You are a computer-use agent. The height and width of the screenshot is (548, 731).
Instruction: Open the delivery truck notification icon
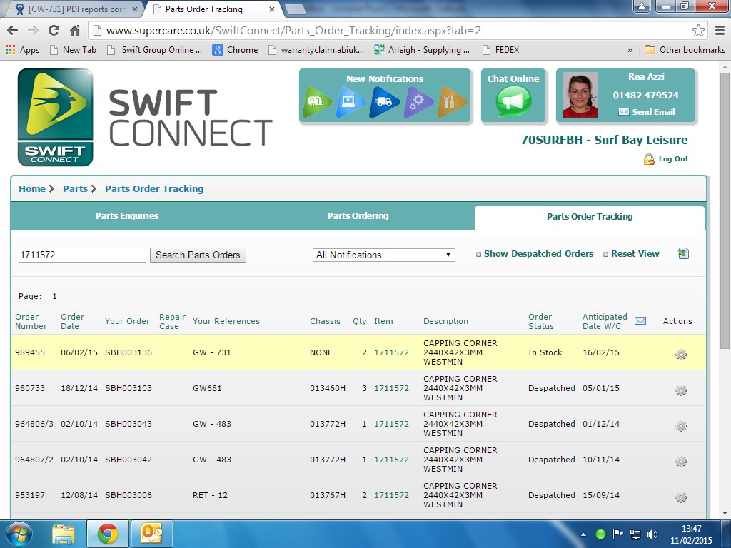(384, 102)
